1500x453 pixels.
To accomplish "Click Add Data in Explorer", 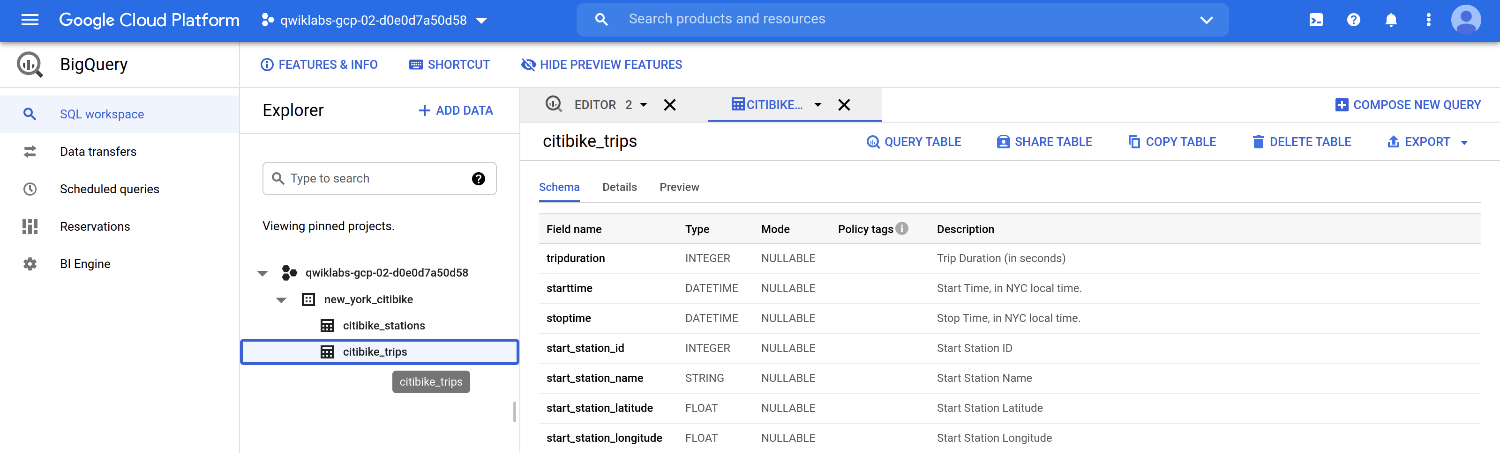I will click(456, 110).
